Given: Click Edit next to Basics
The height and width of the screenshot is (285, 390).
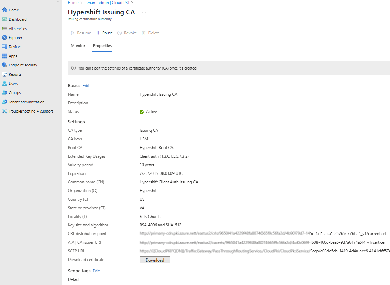Looking at the screenshot, I should click(86, 86).
